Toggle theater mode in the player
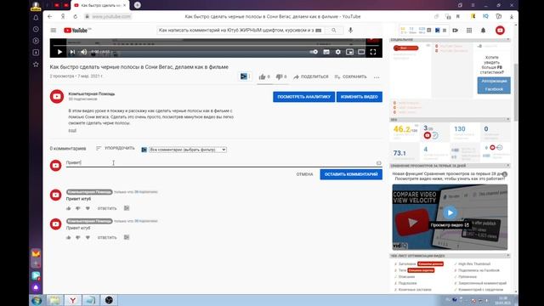Viewport: 544px width, 306px height. click(361, 52)
